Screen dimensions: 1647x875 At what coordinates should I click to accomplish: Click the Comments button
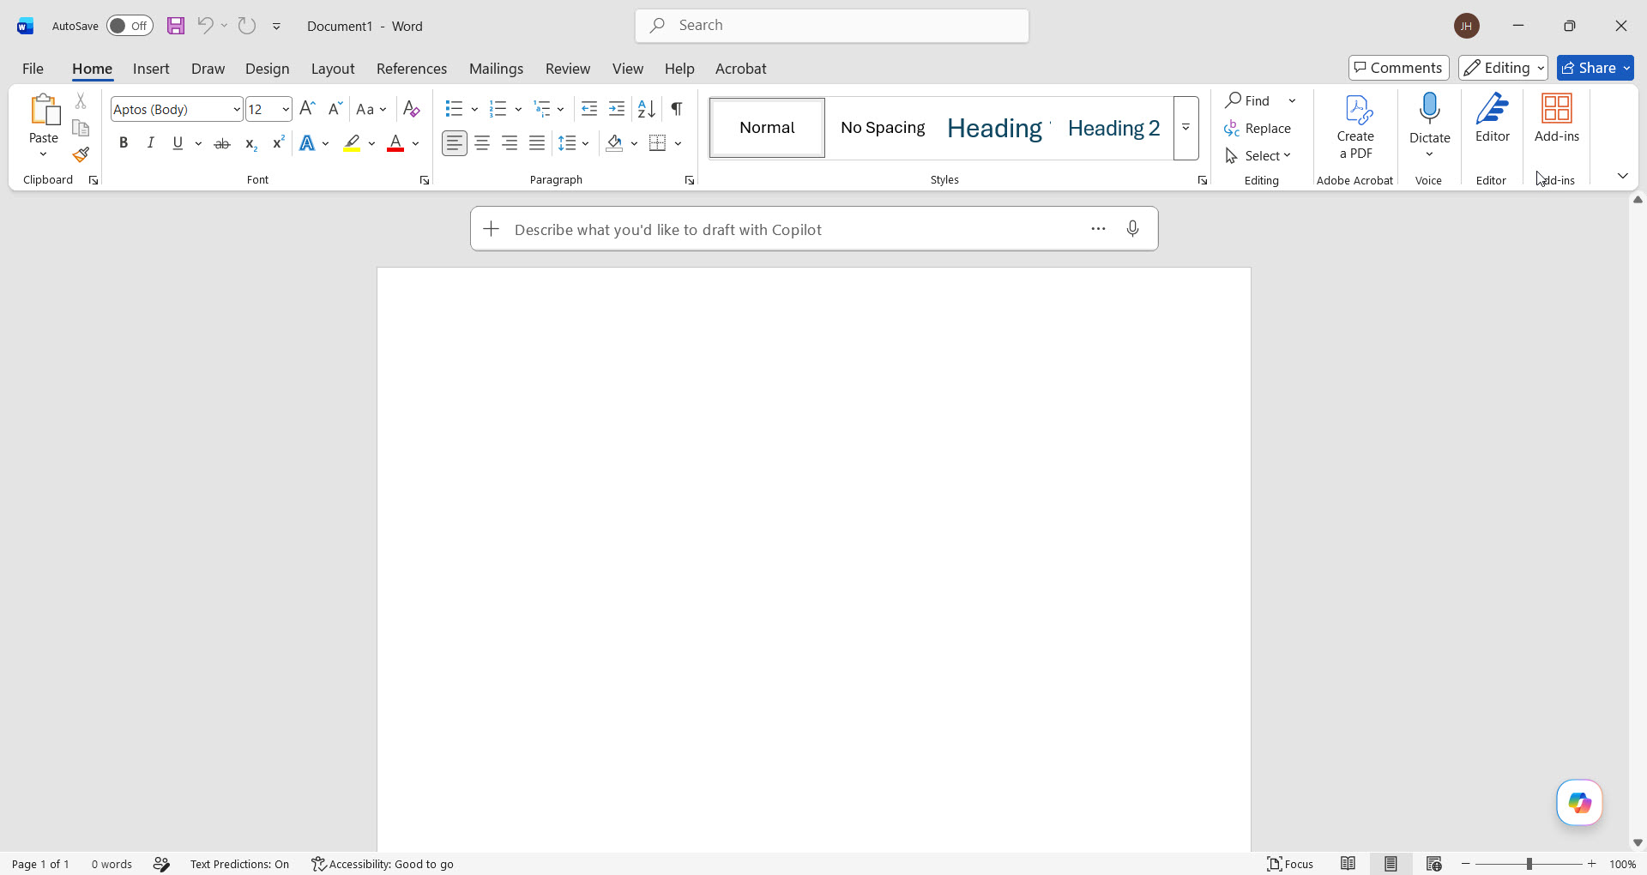coord(1398,68)
